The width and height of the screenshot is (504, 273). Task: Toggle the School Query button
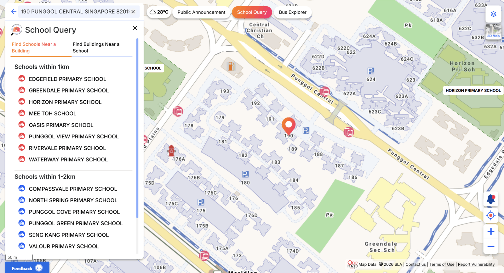(252, 12)
